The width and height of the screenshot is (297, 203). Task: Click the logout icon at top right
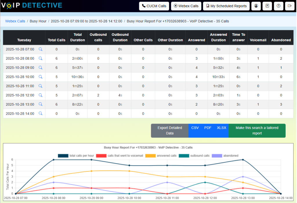pyautogui.click(x=290, y=6)
